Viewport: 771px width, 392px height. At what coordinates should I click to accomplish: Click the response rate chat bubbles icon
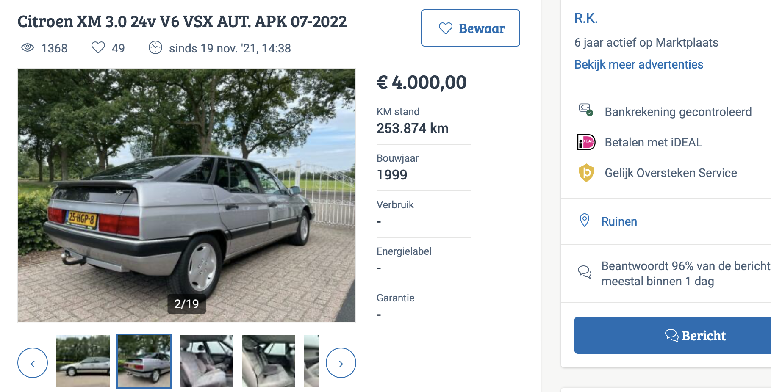coord(585,272)
